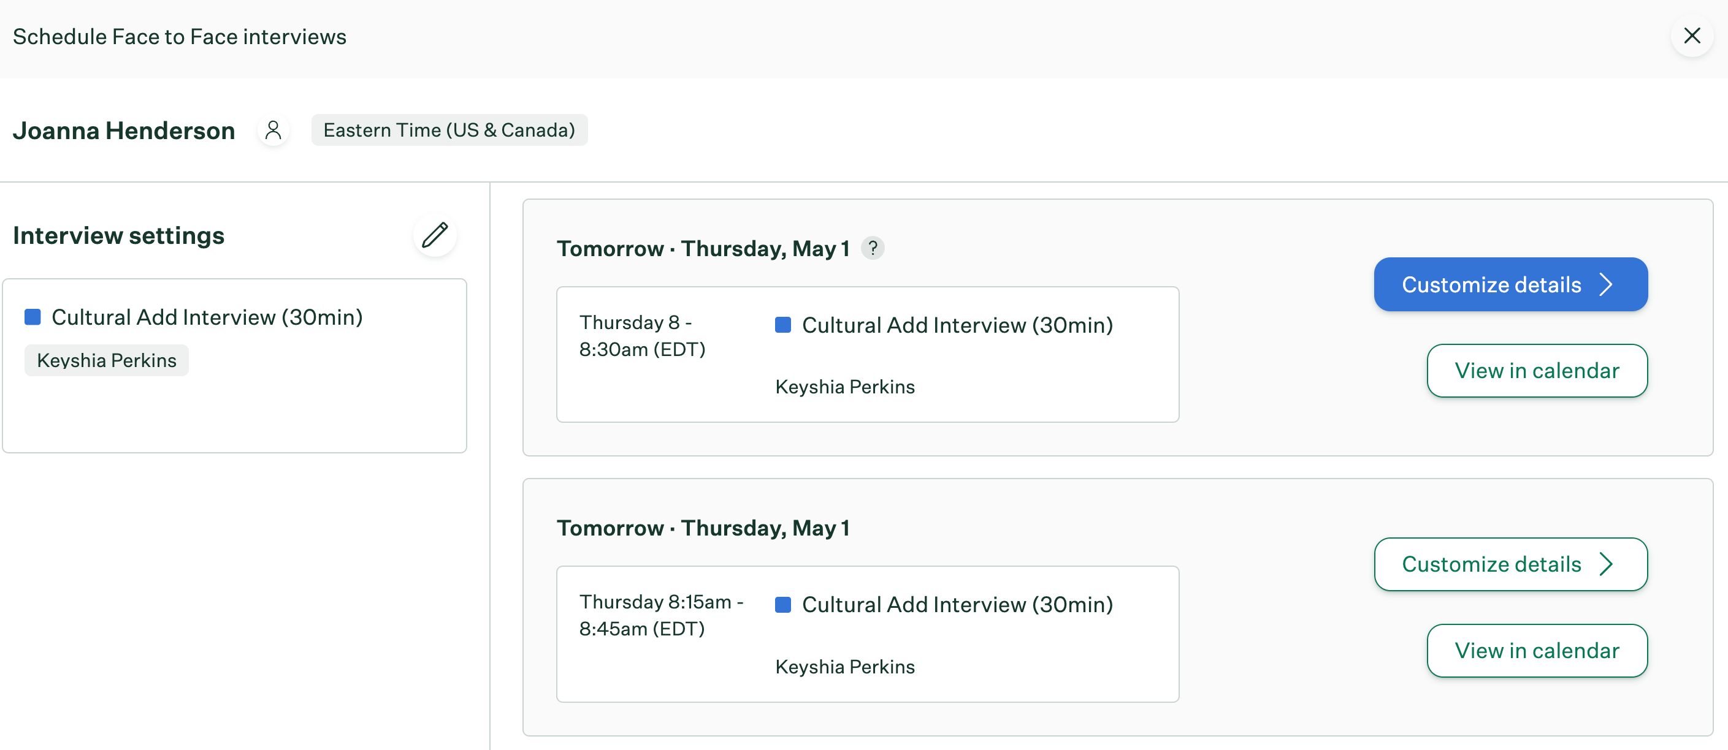Click Keyshia Perkins name in the 8:15am card
1728x750 pixels.
point(844,667)
